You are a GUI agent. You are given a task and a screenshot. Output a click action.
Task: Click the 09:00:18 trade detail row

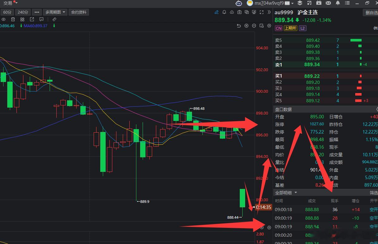pyautogui.click(x=326, y=210)
